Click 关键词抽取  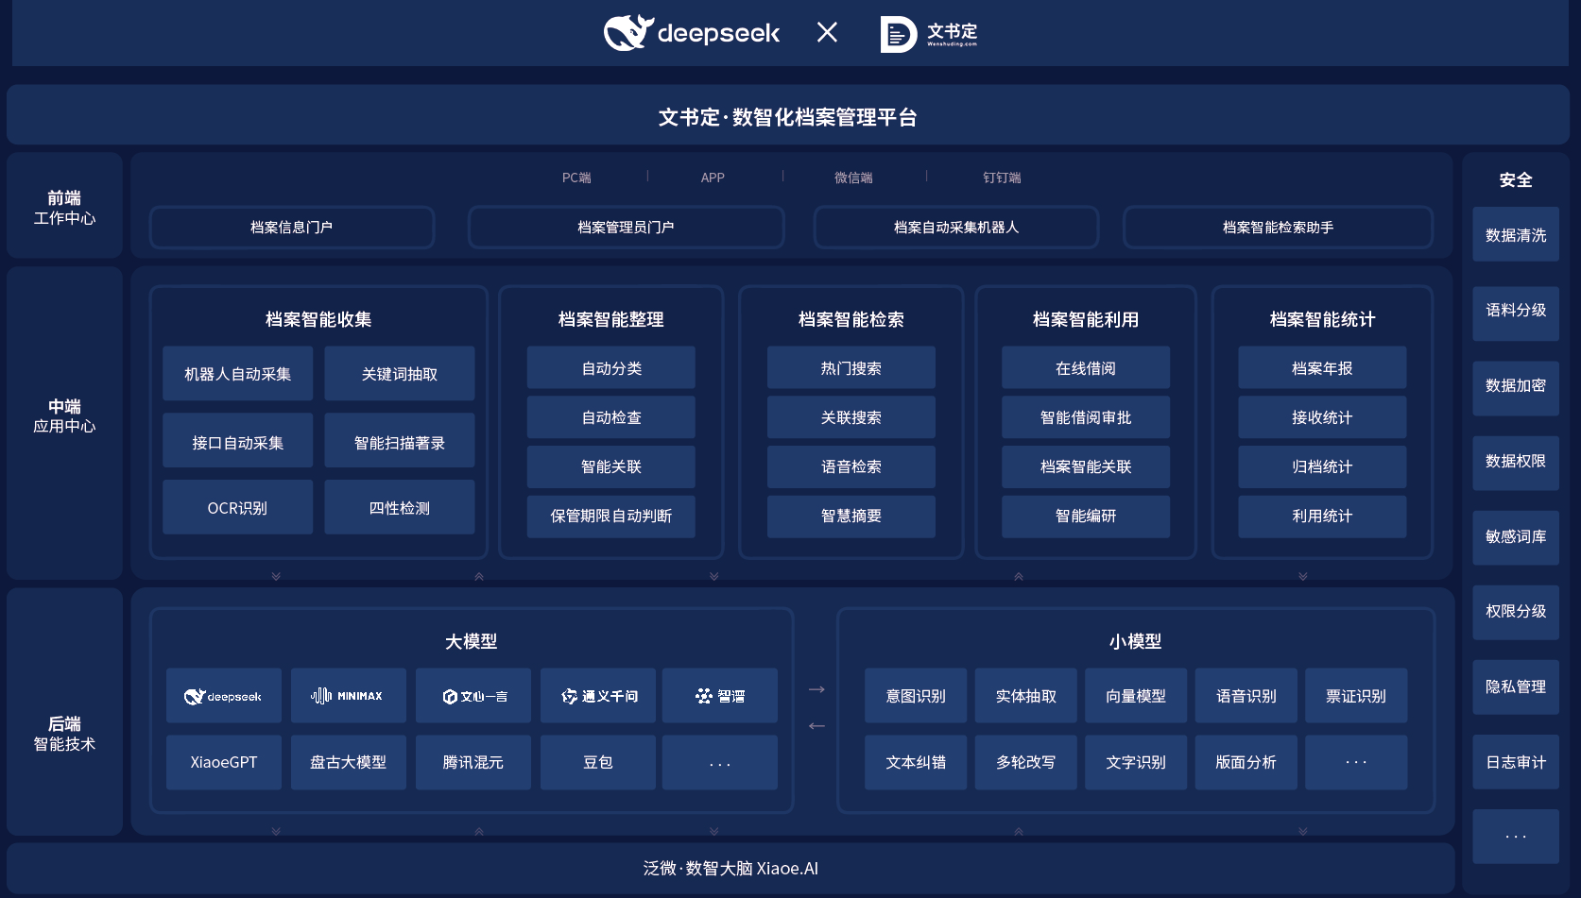(400, 374)
